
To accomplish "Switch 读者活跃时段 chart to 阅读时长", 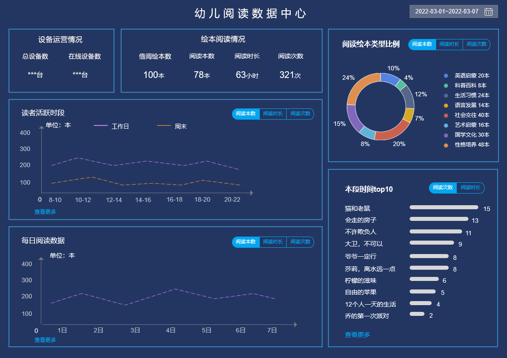I will pyautogui.click(x=273, y=114).
